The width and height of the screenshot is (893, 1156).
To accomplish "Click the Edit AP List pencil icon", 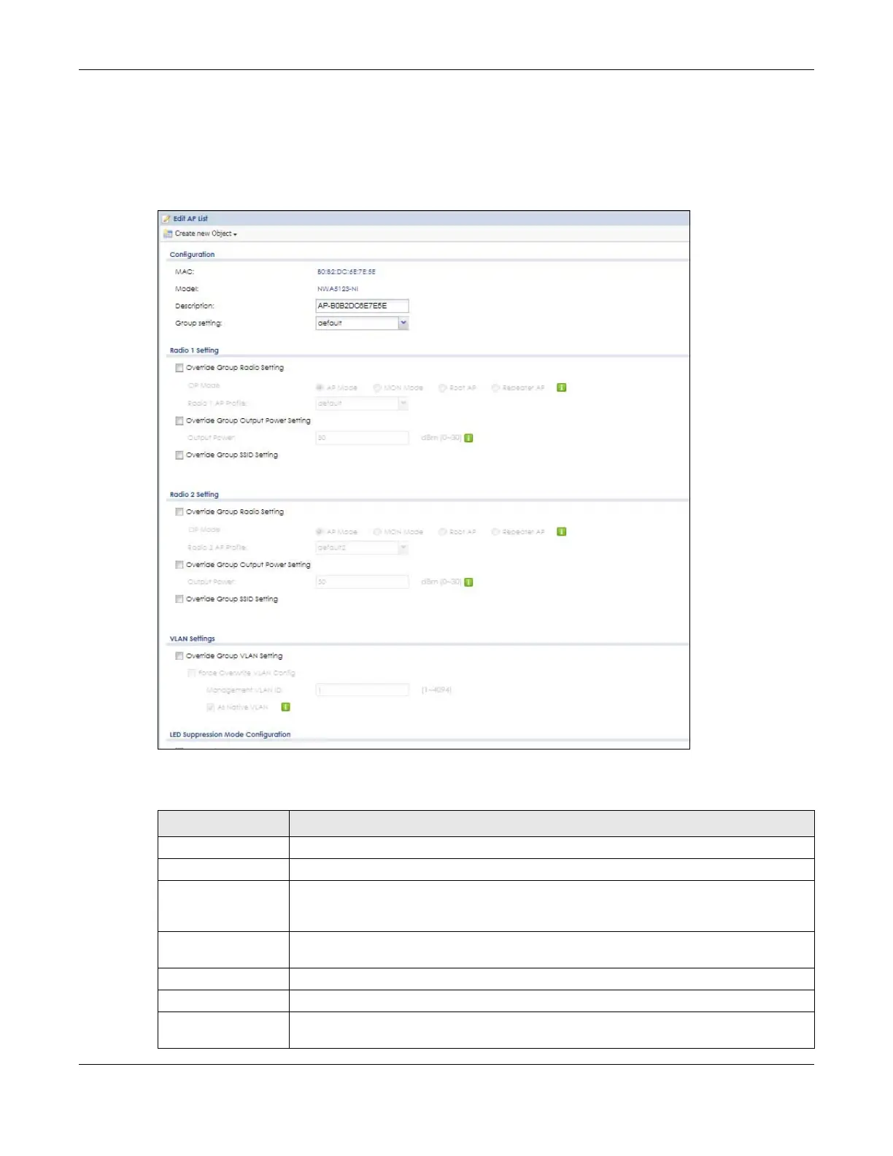I will (167, 218).
